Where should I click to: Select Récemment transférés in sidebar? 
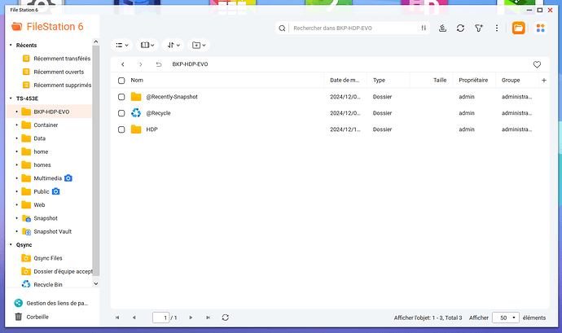coord(62,59)
